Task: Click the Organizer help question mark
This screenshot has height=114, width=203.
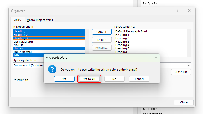Action: [178, 11]
